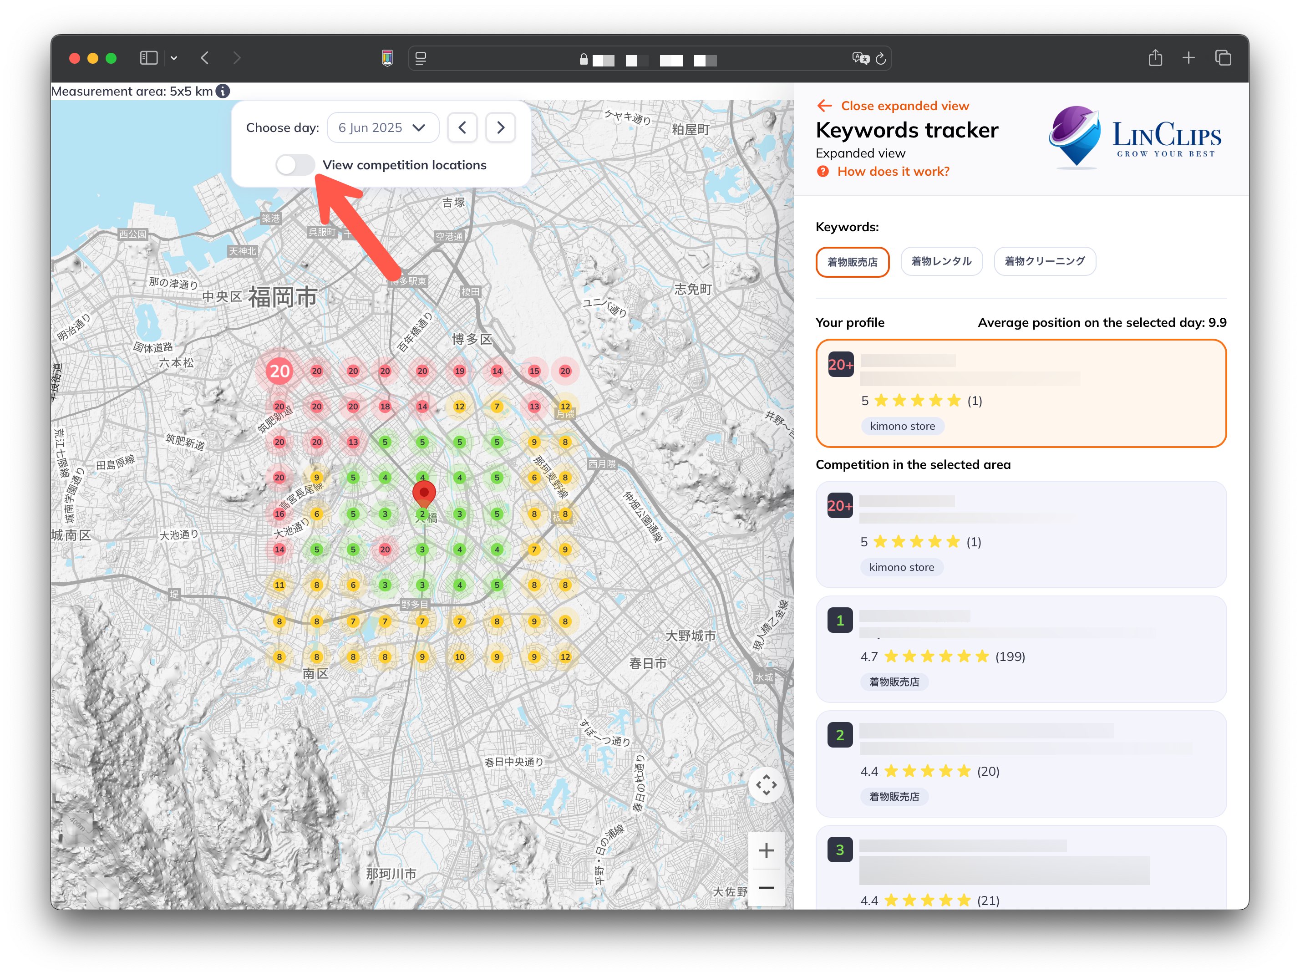
Task: Reload the page in Safari
Action: coord(880,58)
